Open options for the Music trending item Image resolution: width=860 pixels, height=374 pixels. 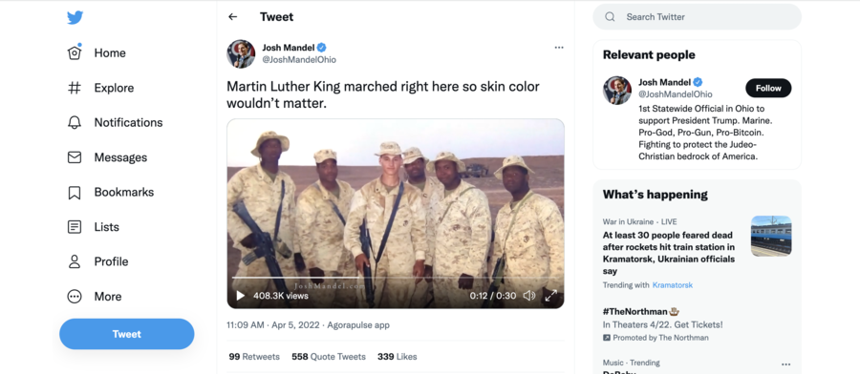point(786,364)
